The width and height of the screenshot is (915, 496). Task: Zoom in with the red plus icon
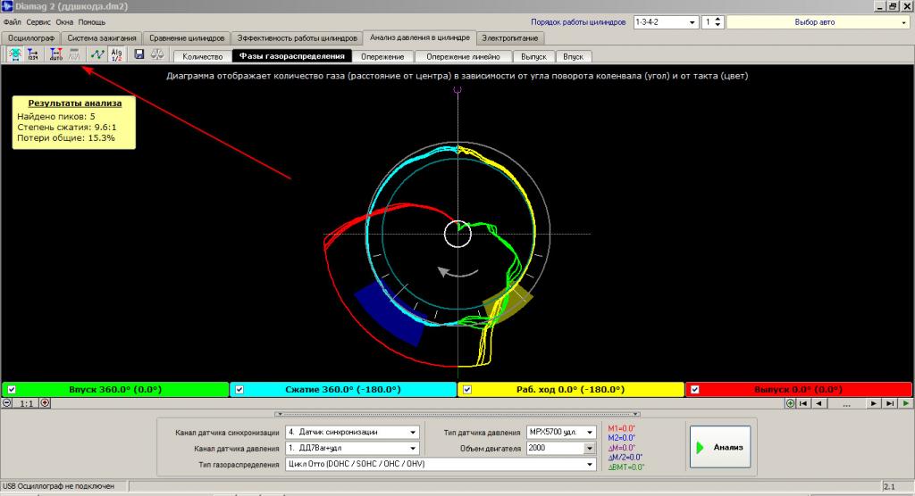point(45,402)
